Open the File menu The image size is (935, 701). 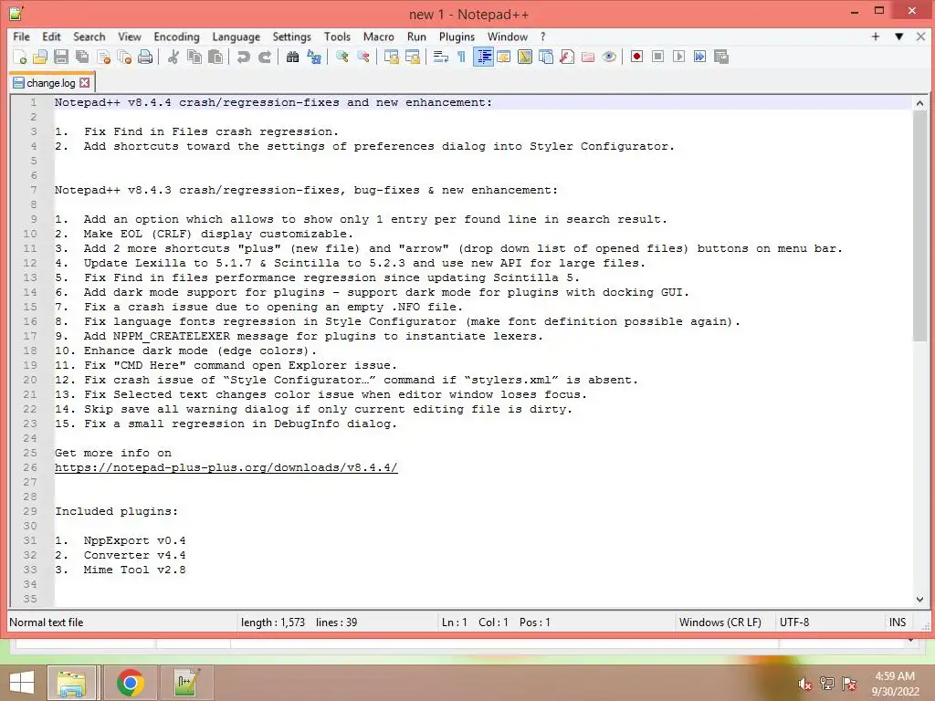(22, 37)
